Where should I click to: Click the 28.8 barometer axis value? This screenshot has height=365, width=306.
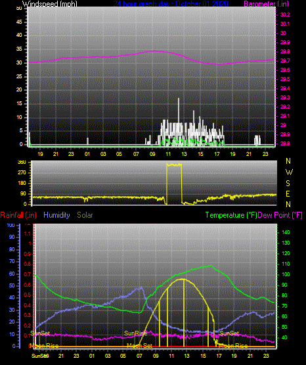[x=285, y=143]
